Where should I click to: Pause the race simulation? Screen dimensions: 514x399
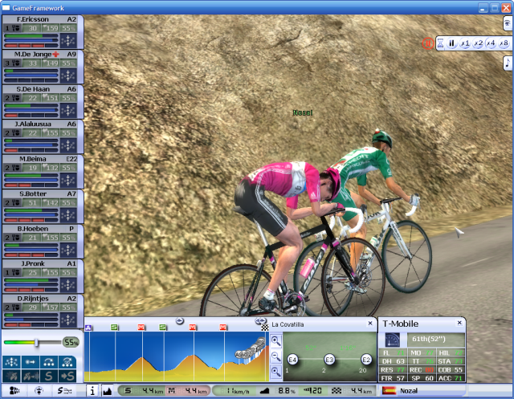click(x=452, y=43)
